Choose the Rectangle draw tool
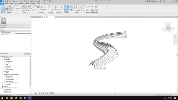178x100 pixels. [24, 6]
